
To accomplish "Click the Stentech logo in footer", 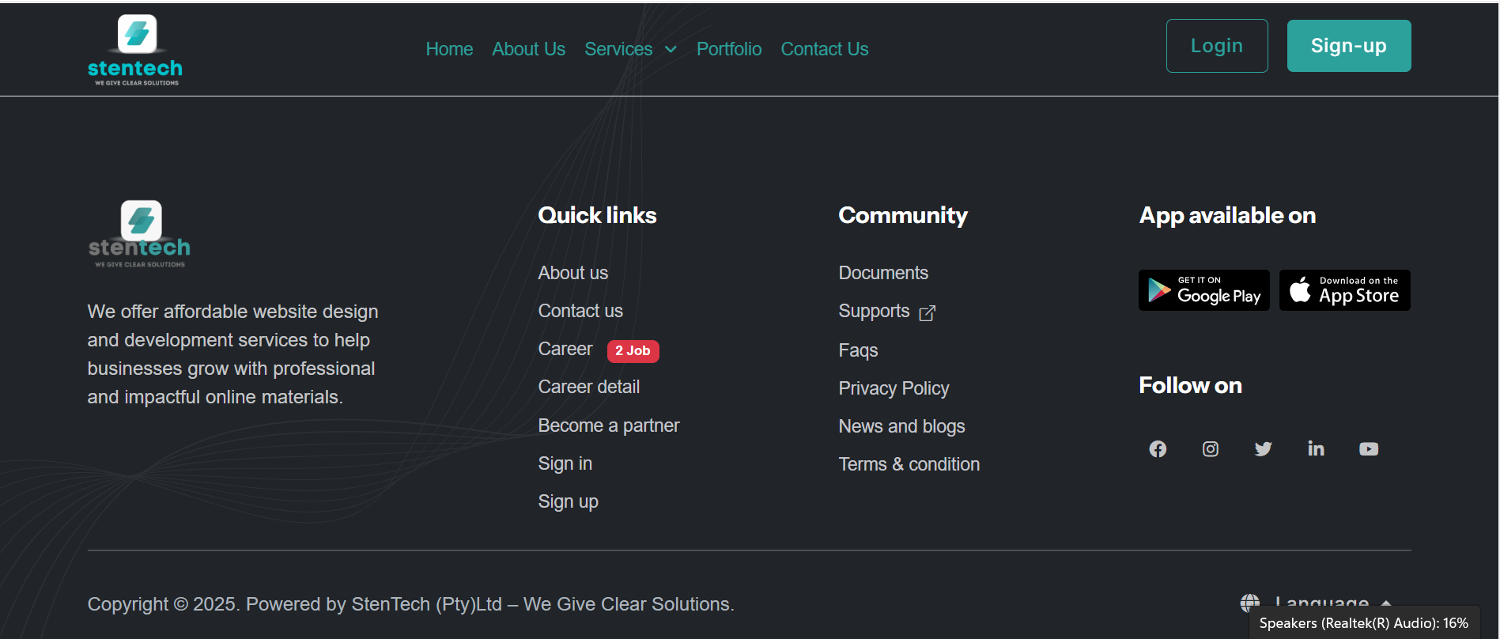I will pos(139,234).
